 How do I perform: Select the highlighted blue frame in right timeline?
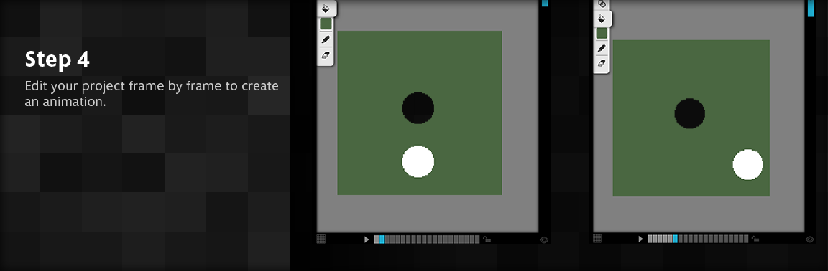[676, 239]
